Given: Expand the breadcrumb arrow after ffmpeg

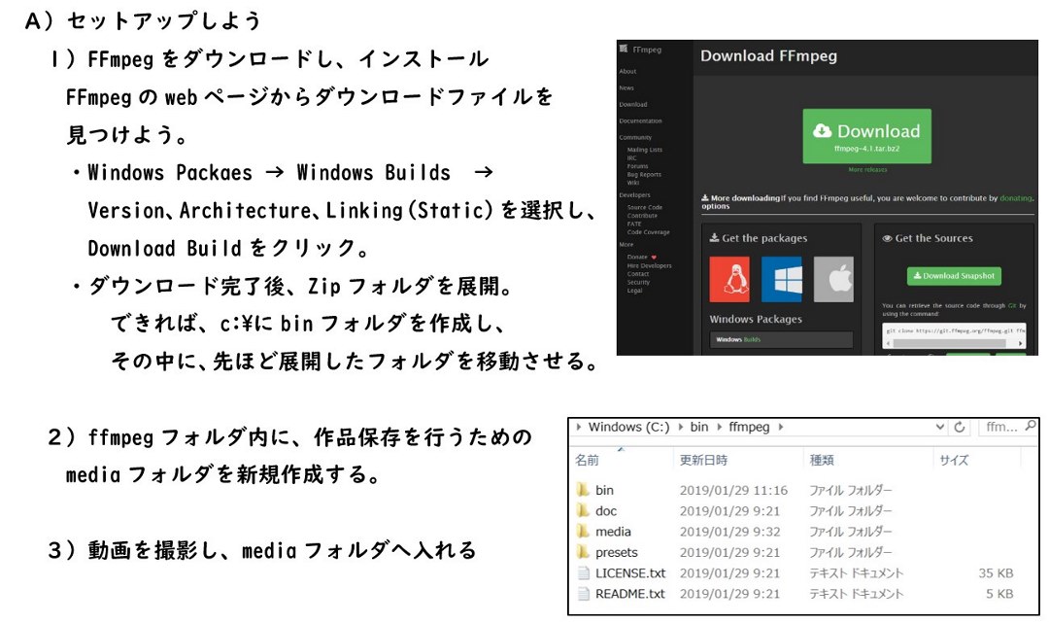Looking at the screenshot, I should tap(780, 427).
